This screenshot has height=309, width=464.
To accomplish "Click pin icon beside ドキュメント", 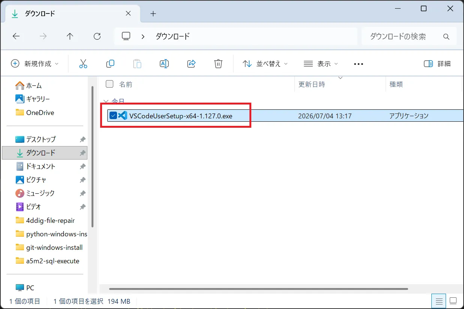I will coord(83,166).
